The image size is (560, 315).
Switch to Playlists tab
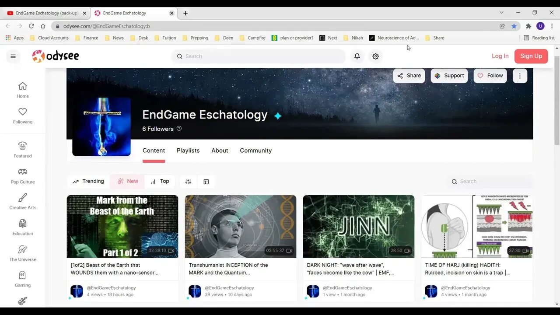point(188,150)
